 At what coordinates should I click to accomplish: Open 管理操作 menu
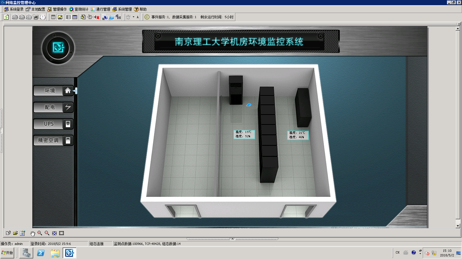click(57, 9)
